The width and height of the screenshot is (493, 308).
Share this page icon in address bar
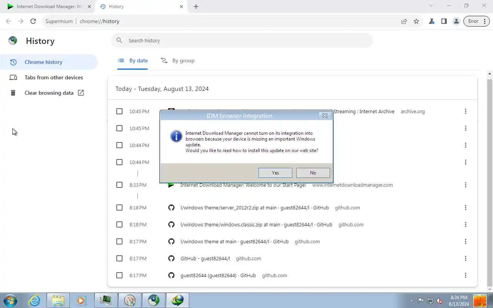pos(404,21)
